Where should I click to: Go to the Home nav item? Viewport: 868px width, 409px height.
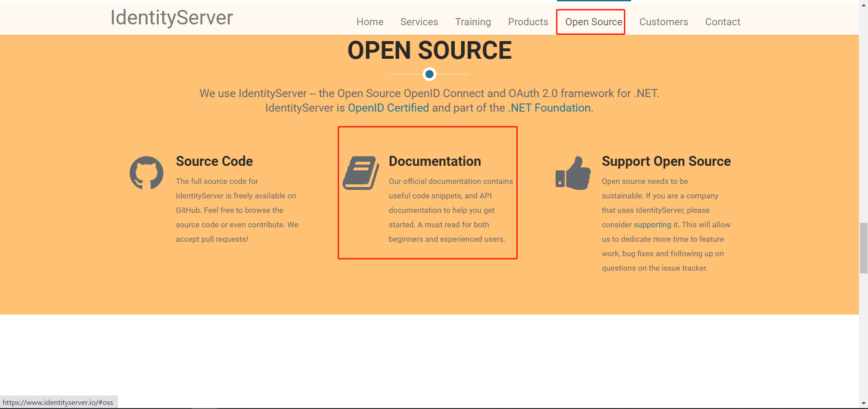click(370, 22)
